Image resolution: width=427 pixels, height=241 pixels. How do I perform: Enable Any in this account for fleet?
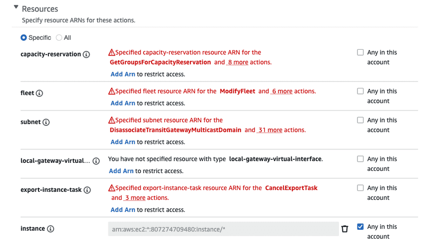(360, 91)
